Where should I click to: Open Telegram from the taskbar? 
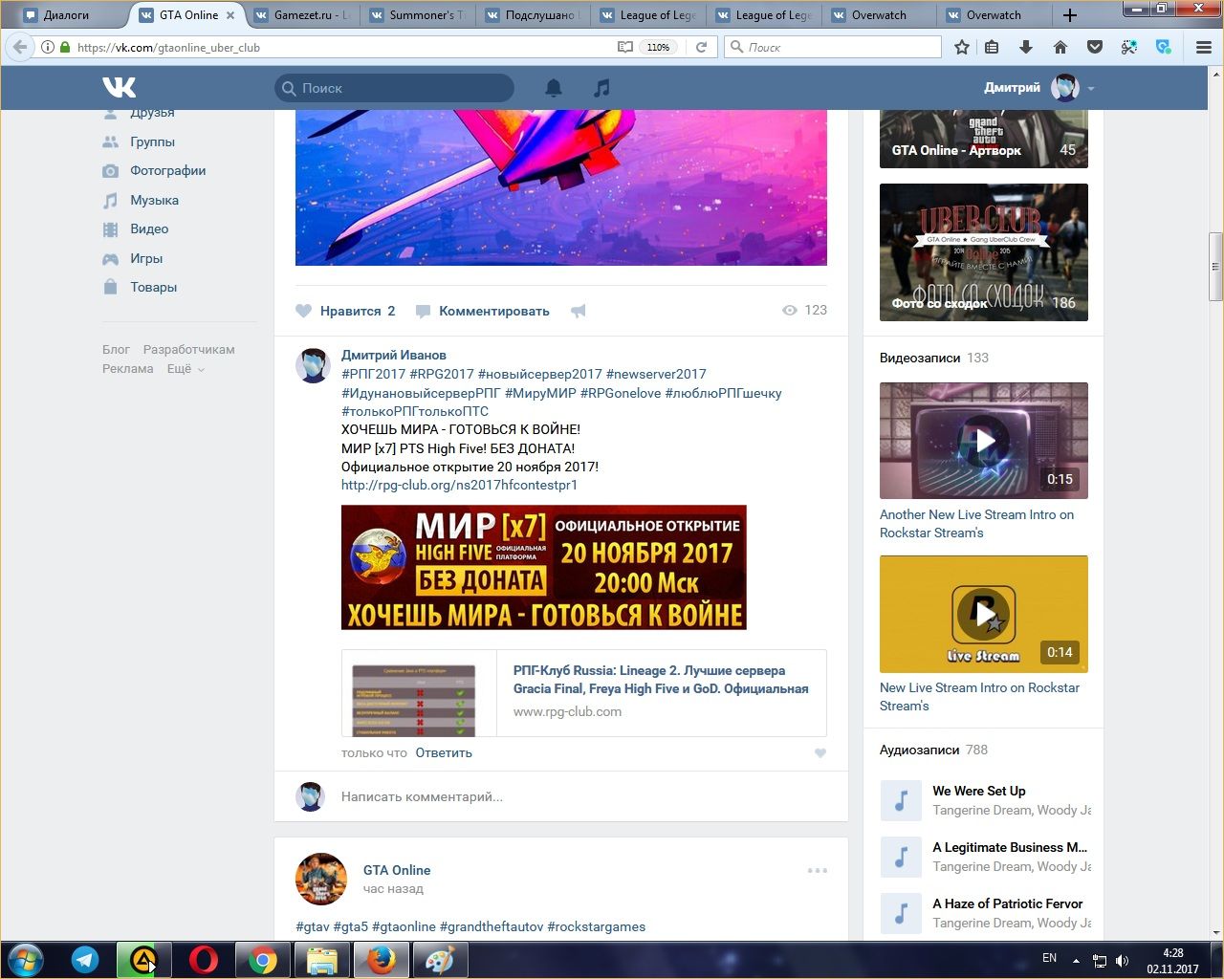coord(85,960)
